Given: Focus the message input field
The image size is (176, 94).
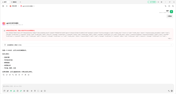Looking at the screenshot, I should tap(88, 86).
